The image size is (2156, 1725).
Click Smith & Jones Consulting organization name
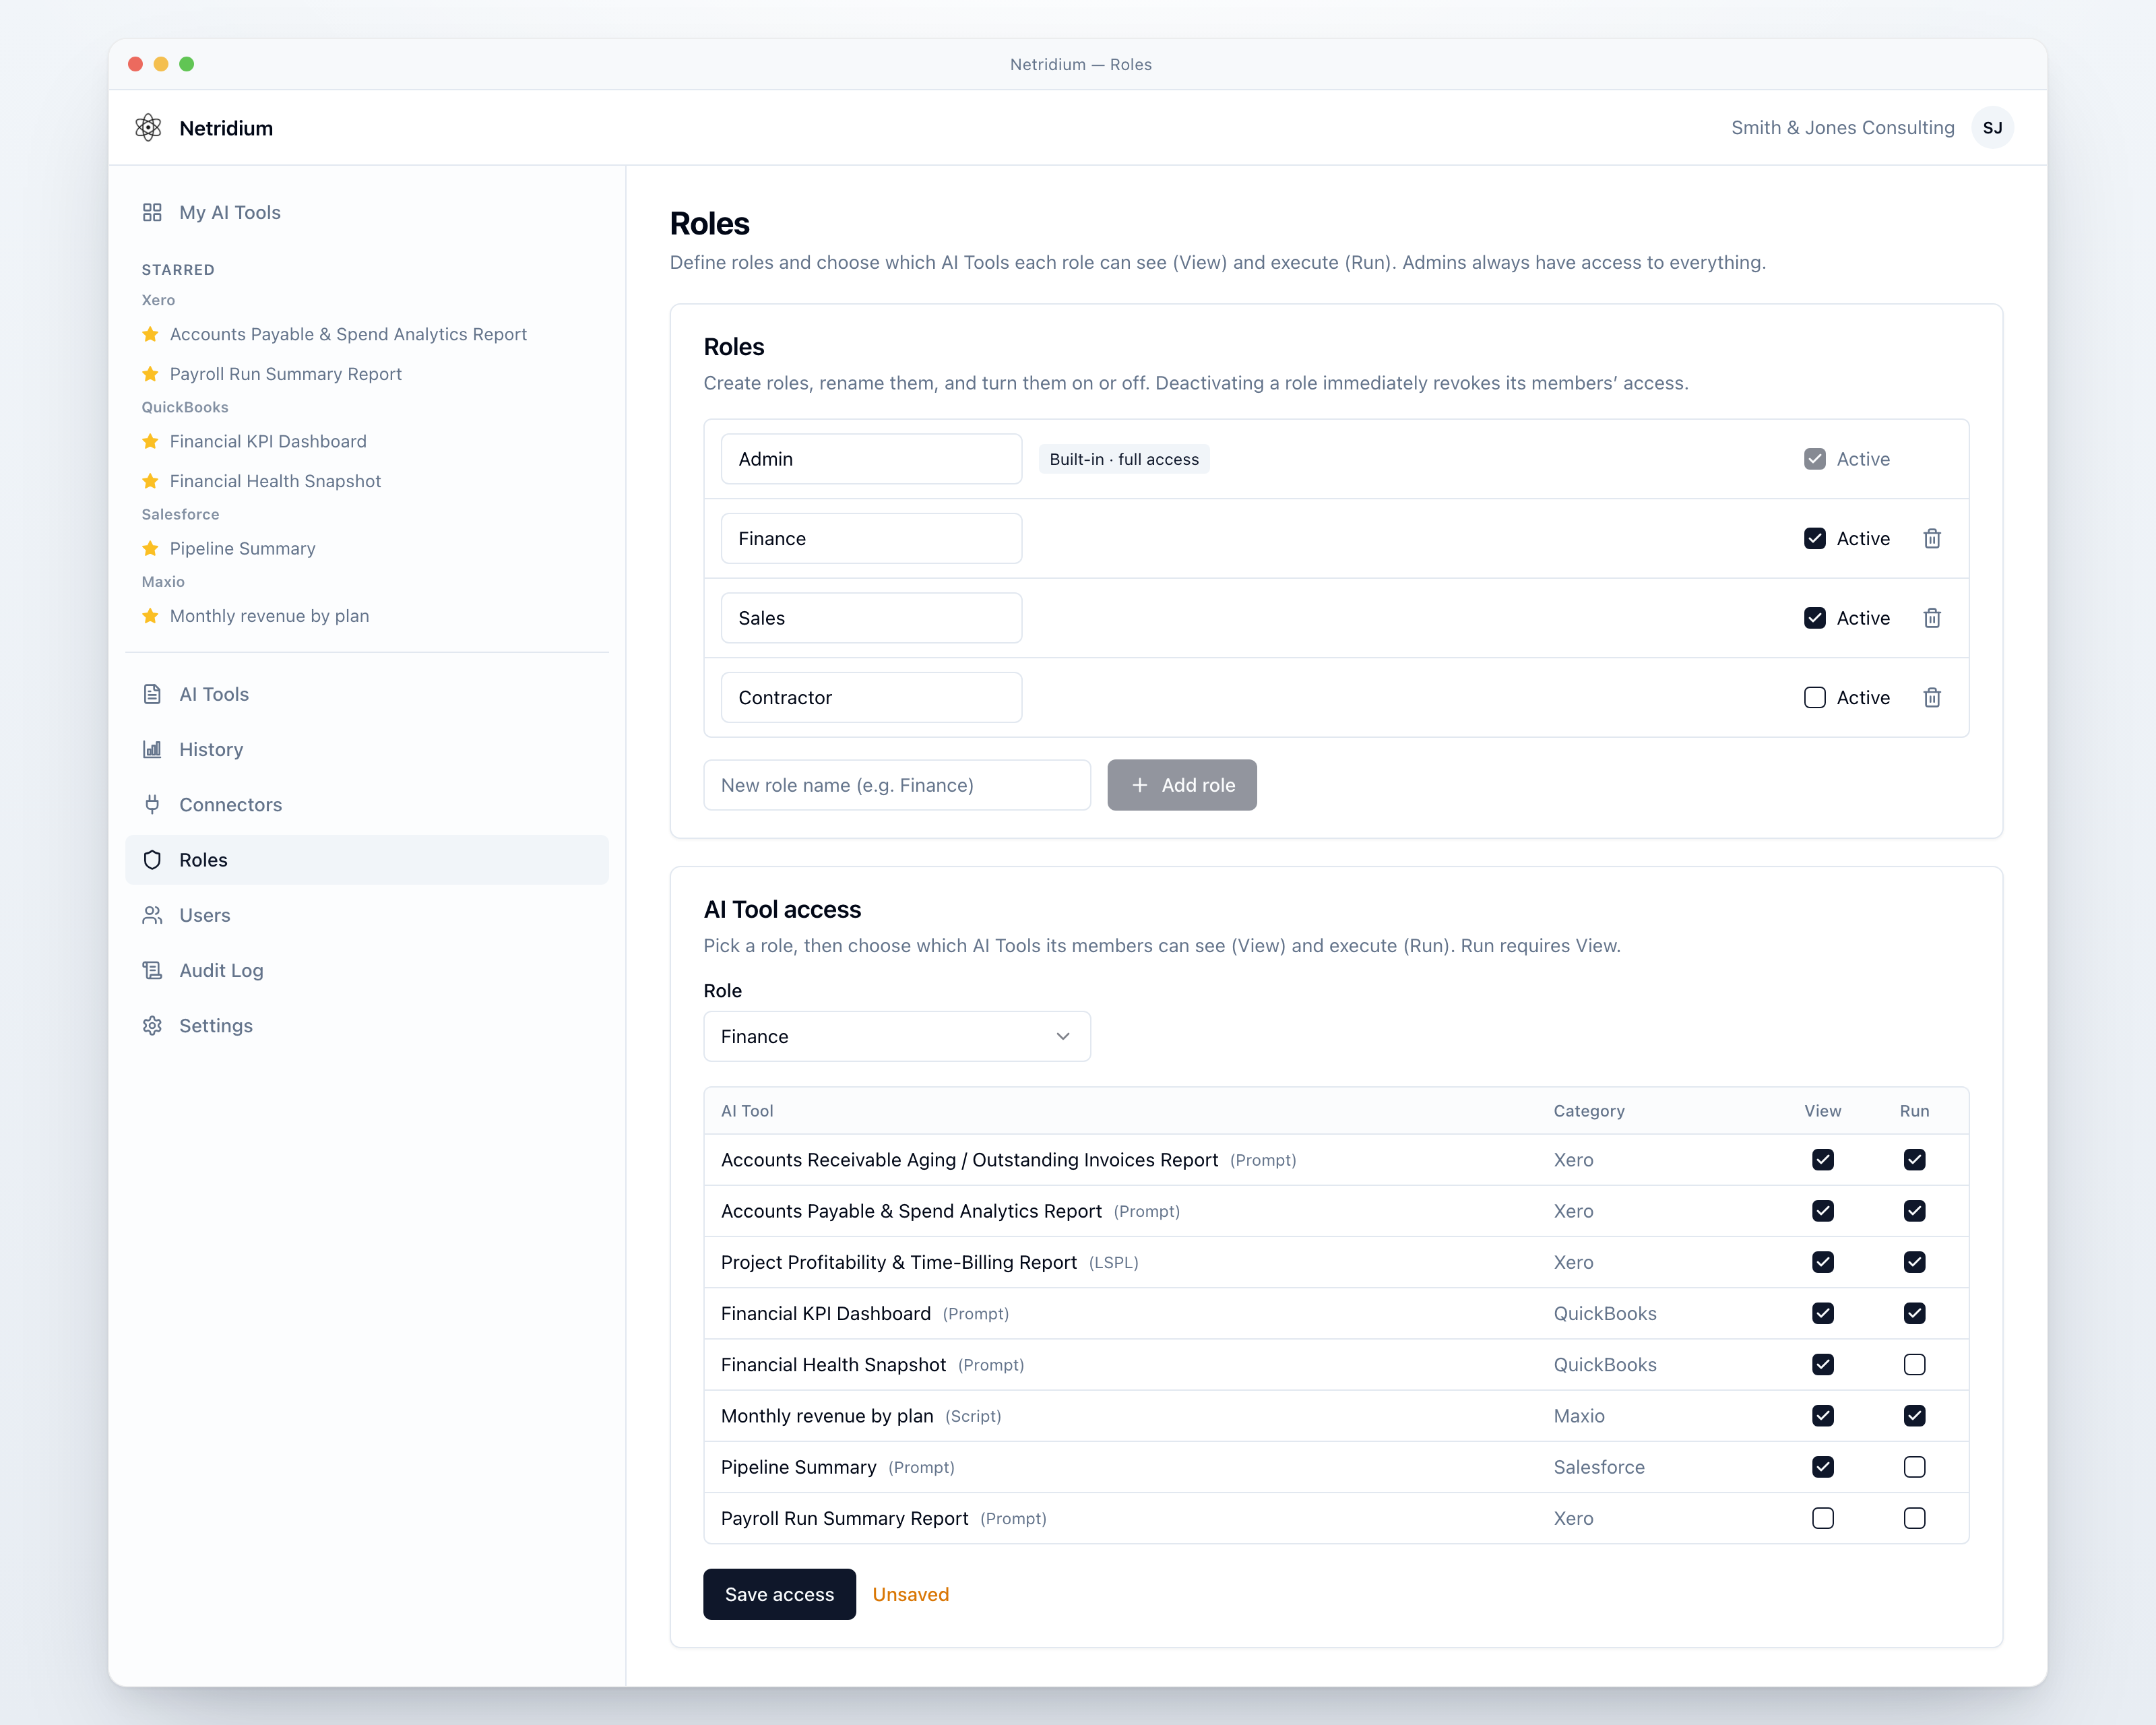point(1842,128)
